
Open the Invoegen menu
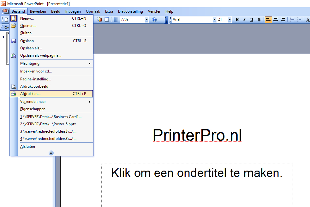(73, 11)
